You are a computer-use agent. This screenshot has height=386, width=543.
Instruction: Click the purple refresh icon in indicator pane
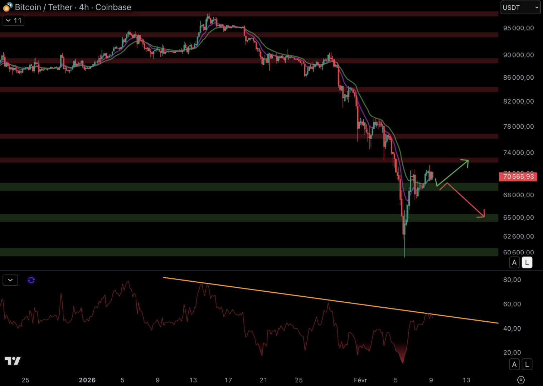tap(31, 280)
